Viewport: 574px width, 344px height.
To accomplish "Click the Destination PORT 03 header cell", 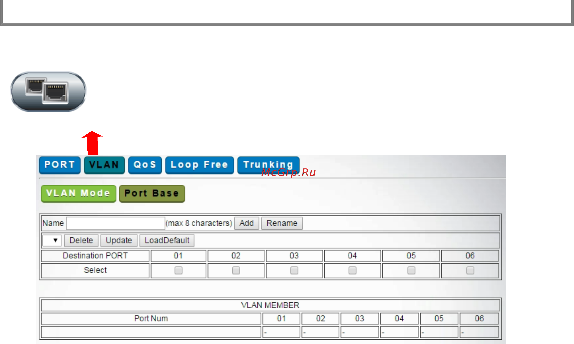I will point(294,256).
